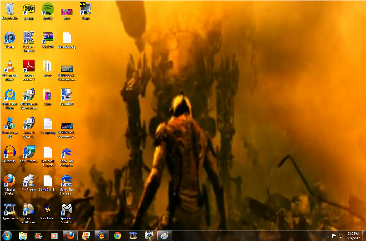Show hidden system tray icons arrow
Screen dimensions: 366x241
(328, 236)
